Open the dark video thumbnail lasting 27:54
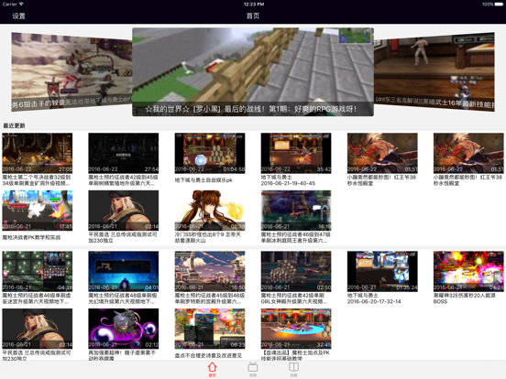 [123, 153]
